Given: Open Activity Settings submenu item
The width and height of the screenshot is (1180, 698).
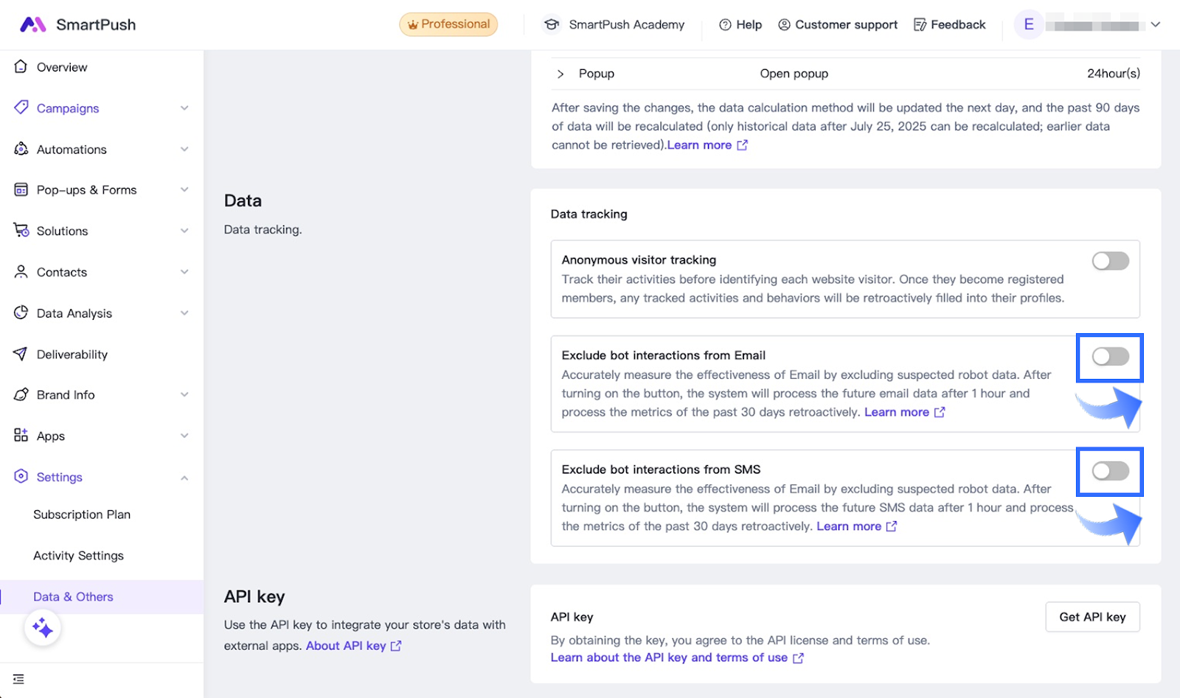Looking at the screenshot, I should tap(78, 556).
